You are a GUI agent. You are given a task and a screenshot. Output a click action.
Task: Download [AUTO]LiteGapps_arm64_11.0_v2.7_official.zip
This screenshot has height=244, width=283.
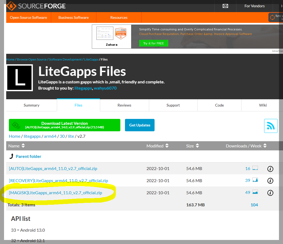(x=53, y=168)
